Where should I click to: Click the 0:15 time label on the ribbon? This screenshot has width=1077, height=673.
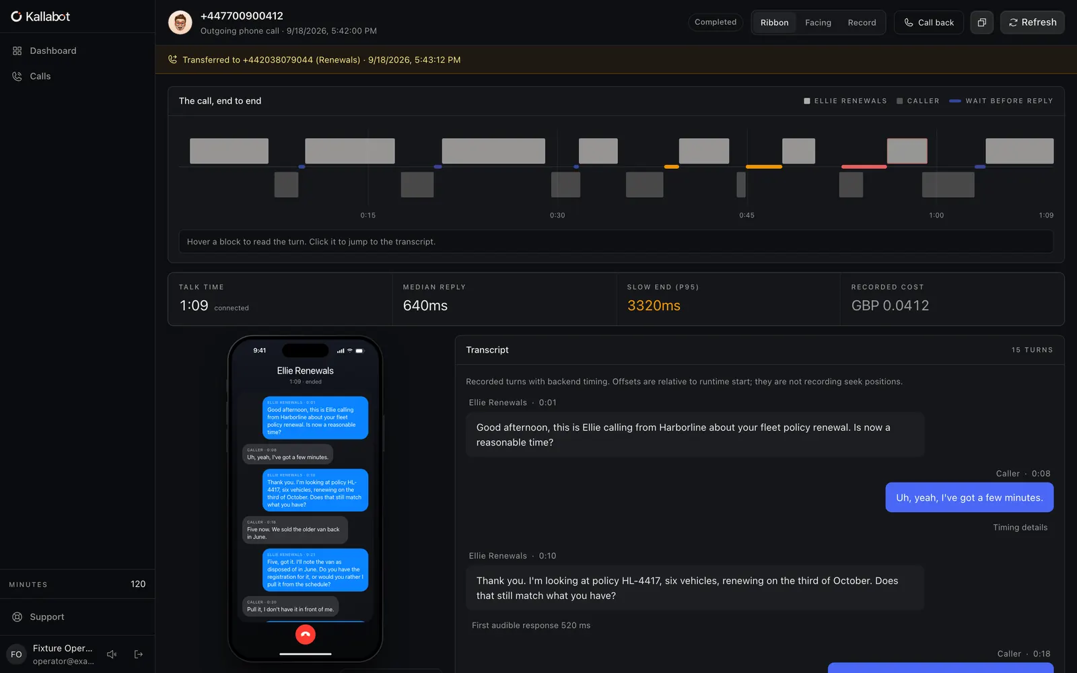pos(368,215)
